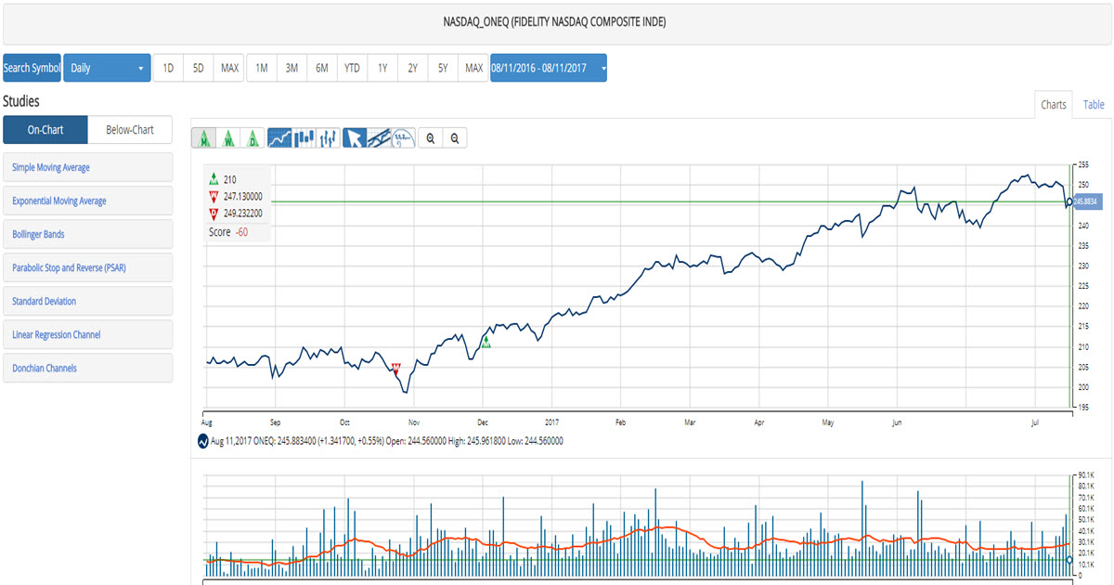Click the green monthly triangle in the legend

click(214, 179)
